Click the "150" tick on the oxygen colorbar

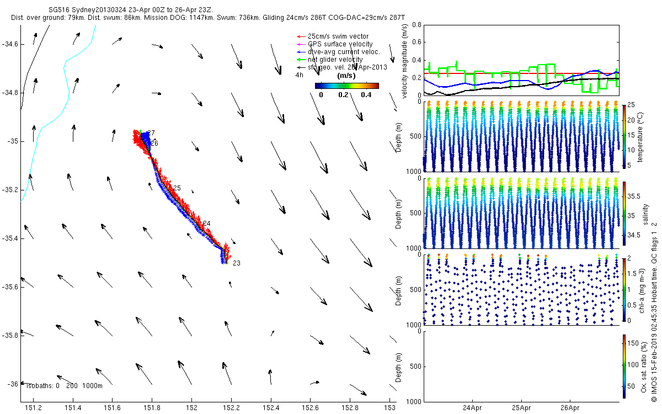tap(633, 343)
